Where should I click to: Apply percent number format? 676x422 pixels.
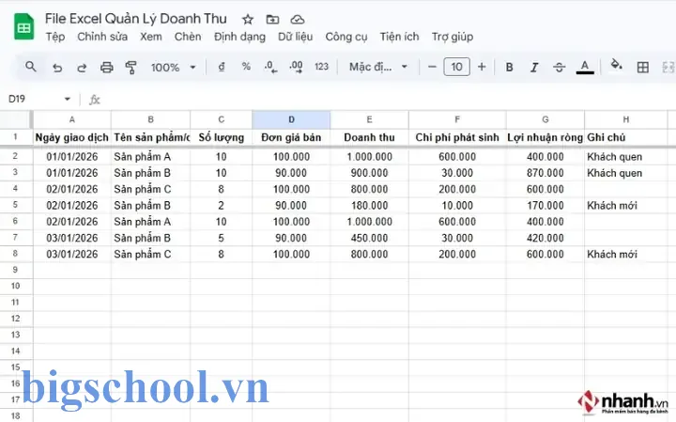click(x=246, y=67)
